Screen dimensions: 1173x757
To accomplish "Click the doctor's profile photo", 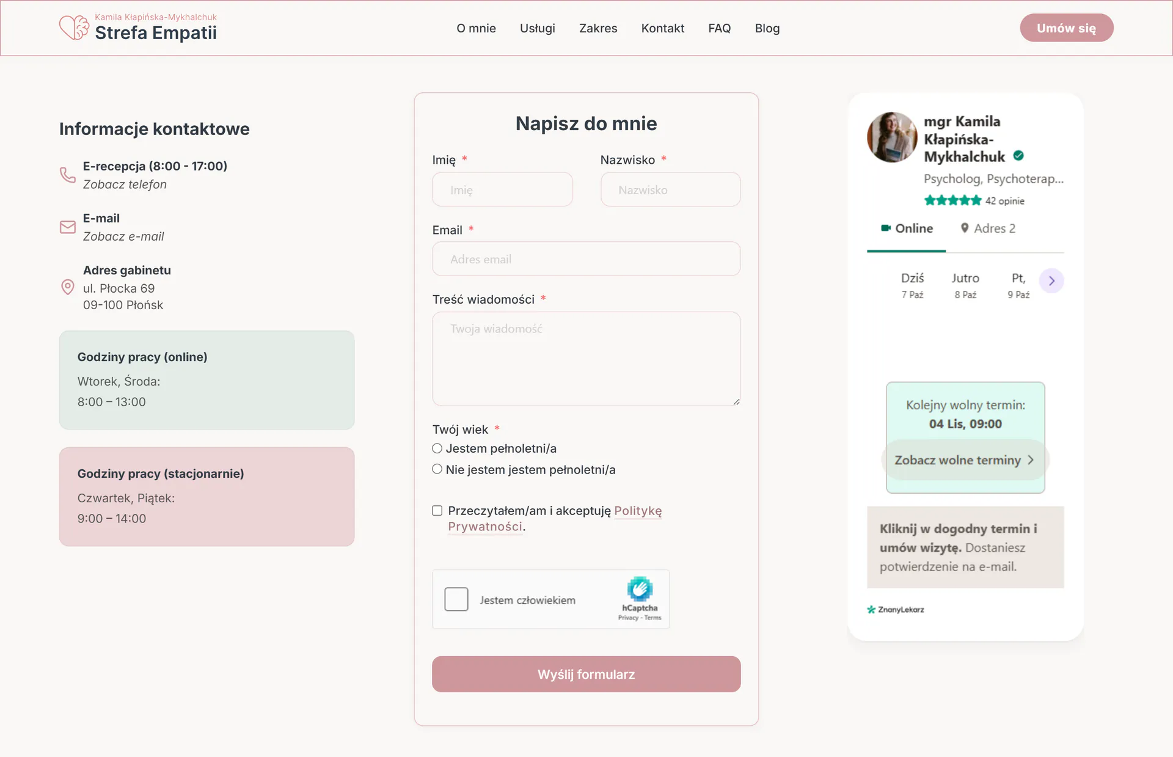I will pos(892,137).
